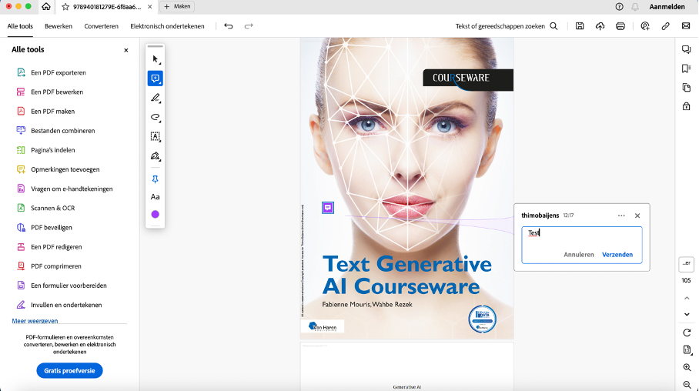Open Vragen om e-handtekeningen
699x391 pixels.
72,189
